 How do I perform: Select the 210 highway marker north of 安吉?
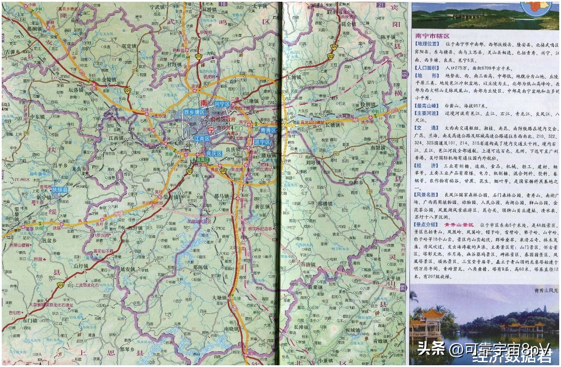coord(199,56)
